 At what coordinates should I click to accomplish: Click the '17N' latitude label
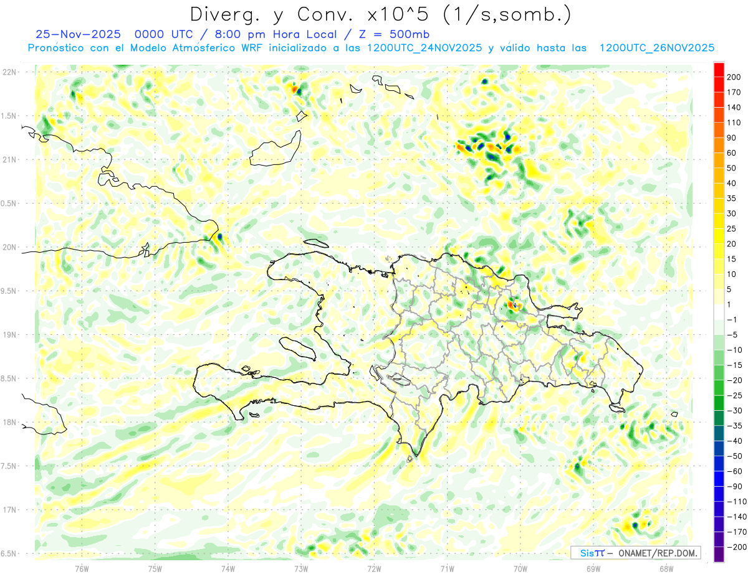(x=9, y=510)
